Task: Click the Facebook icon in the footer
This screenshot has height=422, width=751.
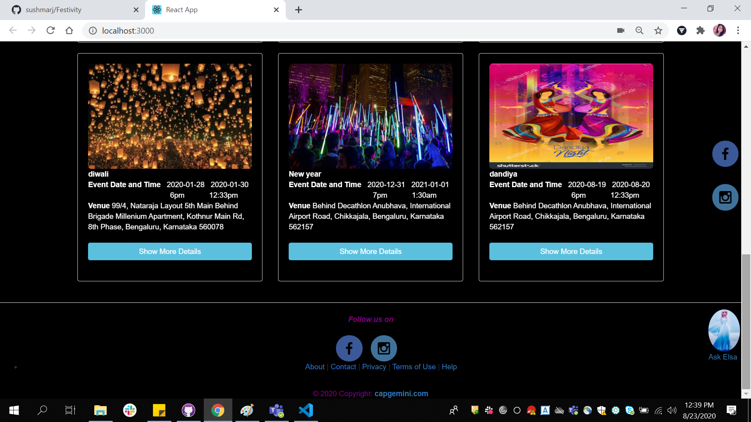Action: (349, 348)
